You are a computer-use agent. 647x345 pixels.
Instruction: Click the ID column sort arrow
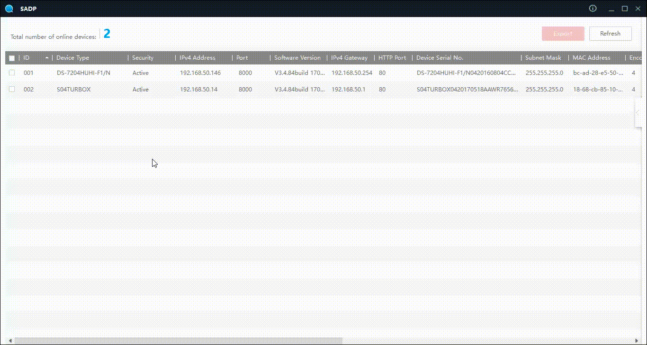click(47, 58)
